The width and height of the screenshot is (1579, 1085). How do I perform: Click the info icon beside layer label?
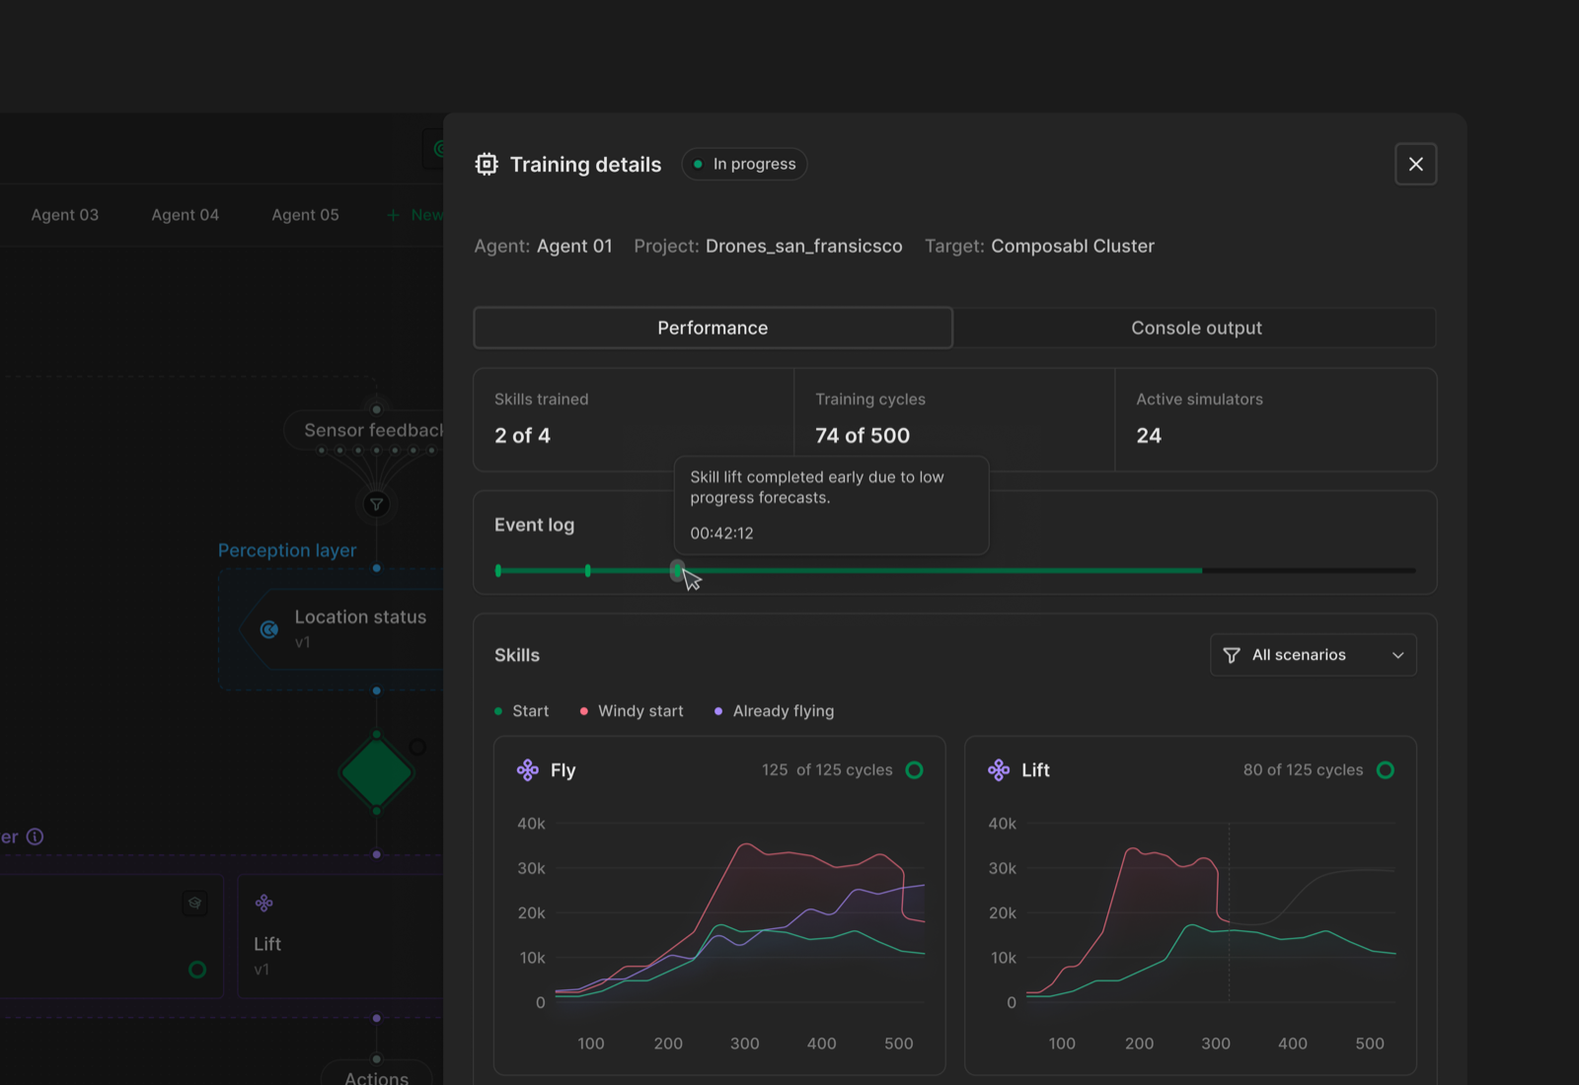coord(35,836)
